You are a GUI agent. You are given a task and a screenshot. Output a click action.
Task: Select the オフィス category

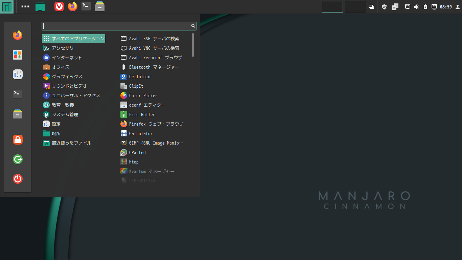click(73, 67)
